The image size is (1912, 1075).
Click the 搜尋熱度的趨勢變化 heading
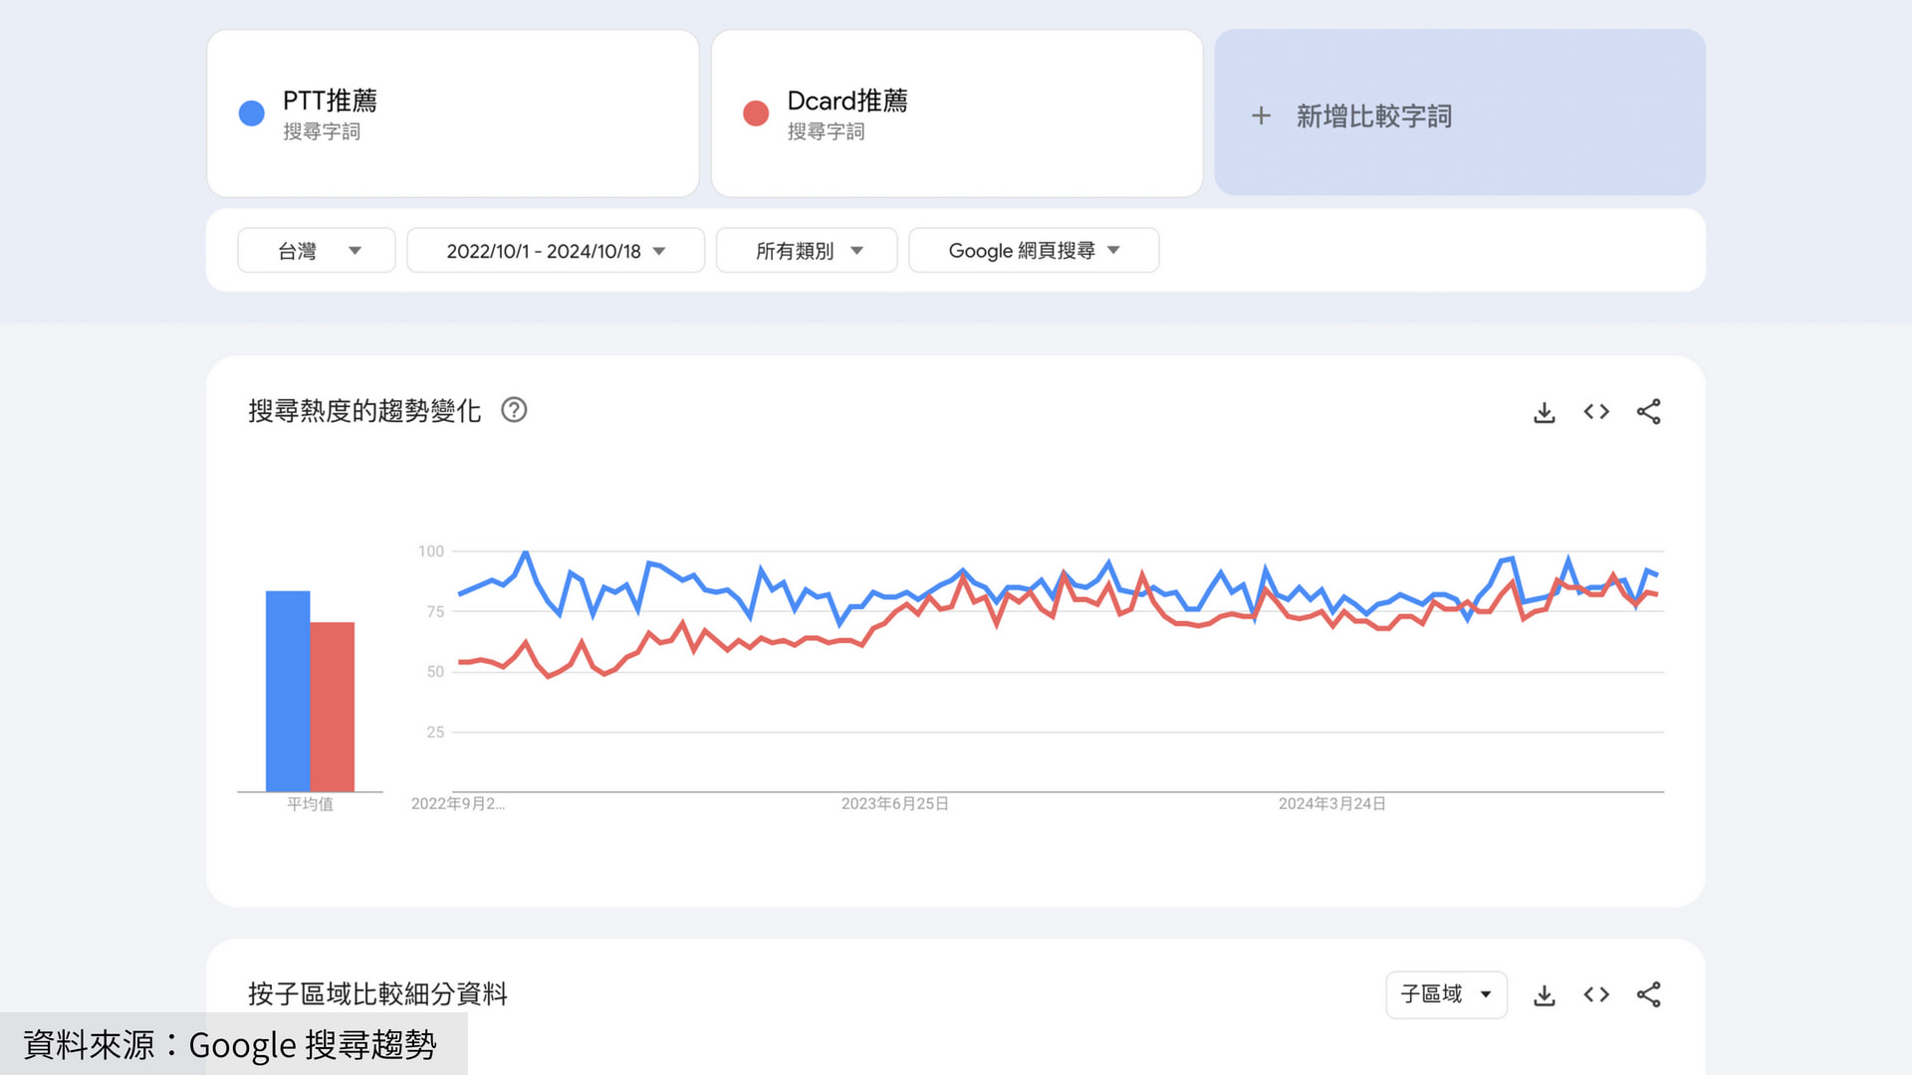click(364, 411)
